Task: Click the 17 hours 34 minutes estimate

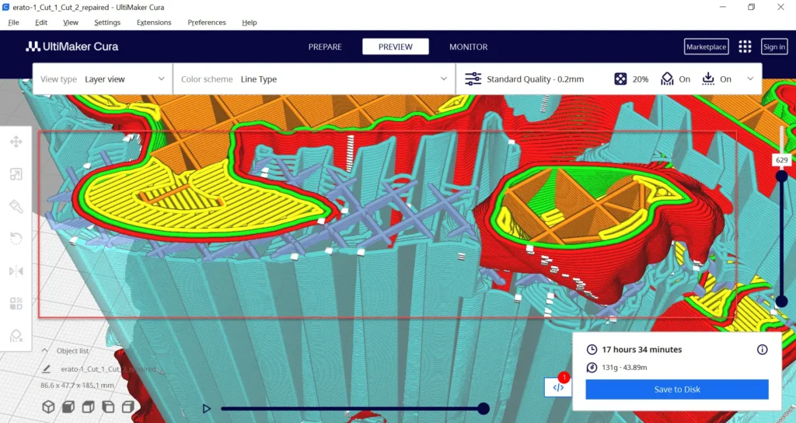Action: pyautogui.click(x=641, y=349)
